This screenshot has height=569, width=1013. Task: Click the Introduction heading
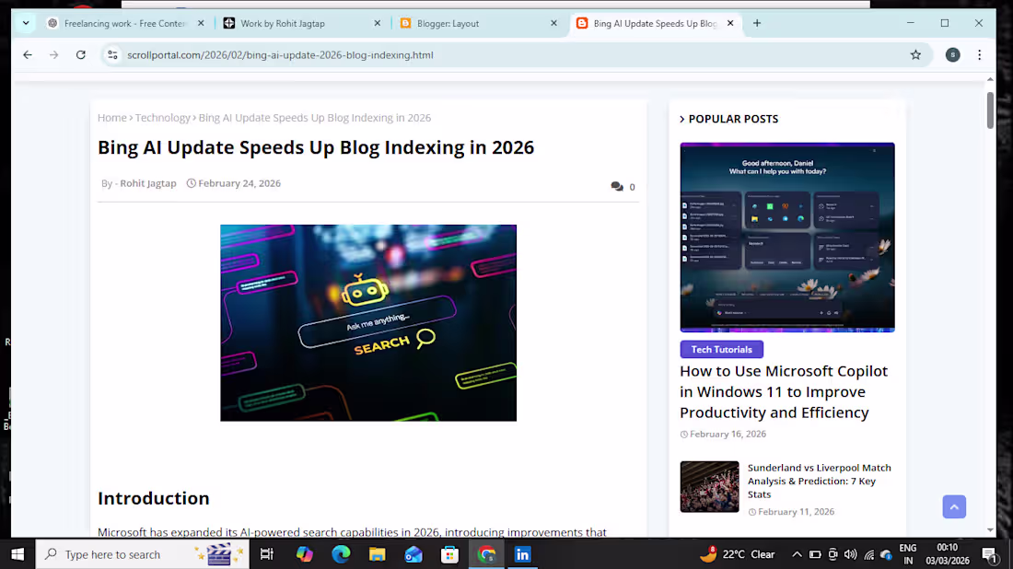point(154,498)
